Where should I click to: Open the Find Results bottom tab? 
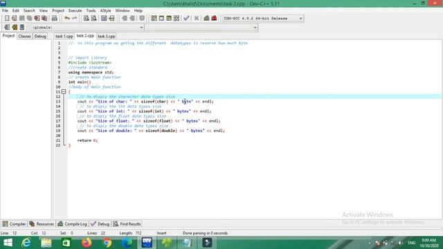[127, 224]
